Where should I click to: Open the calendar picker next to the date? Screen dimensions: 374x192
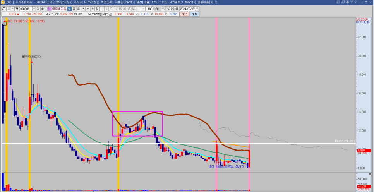(197, 9)
